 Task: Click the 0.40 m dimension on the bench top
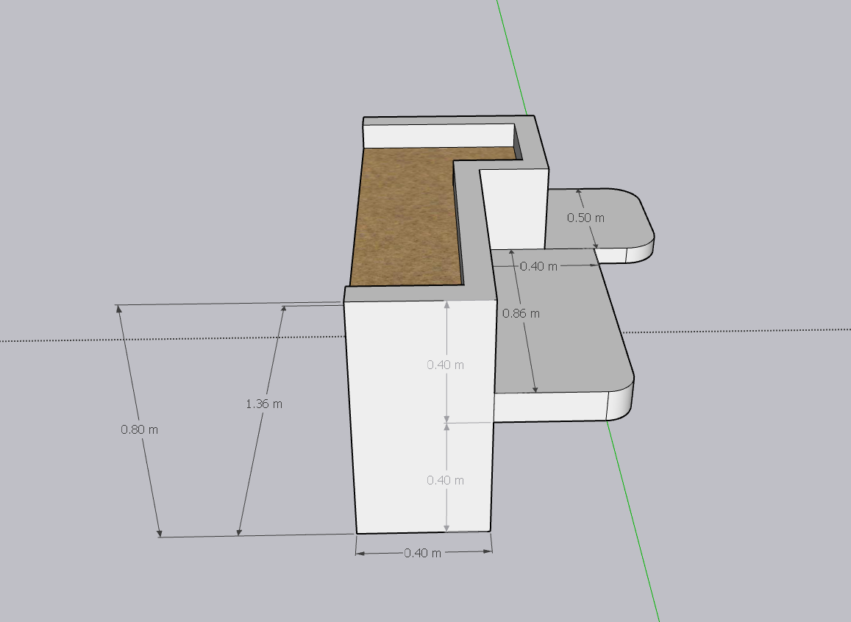coord(538,266)
